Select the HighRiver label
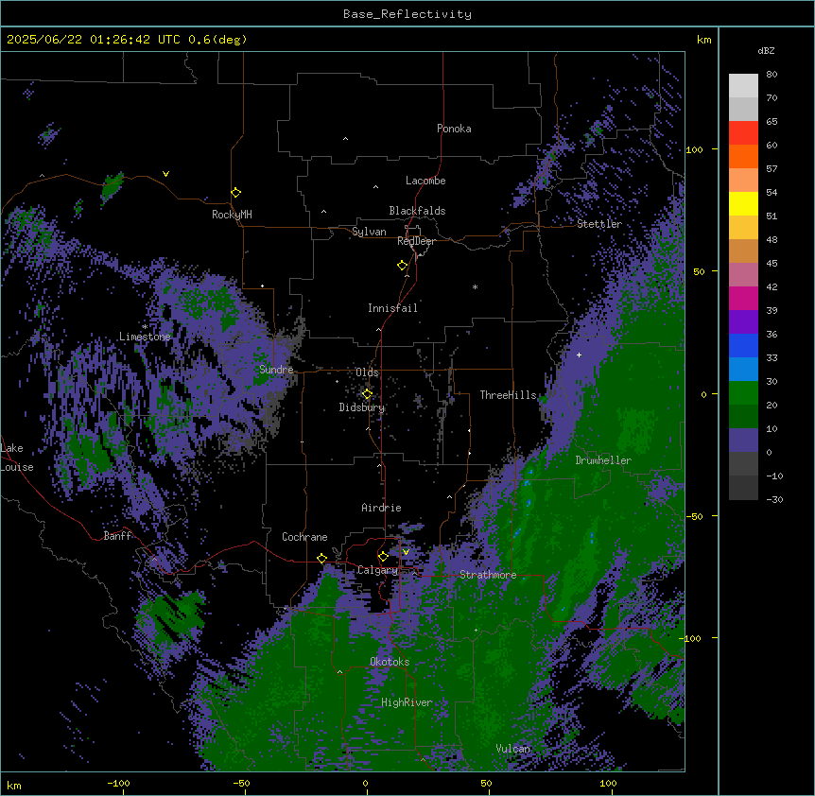Viewport: 815px width, 796px height. 407,702
